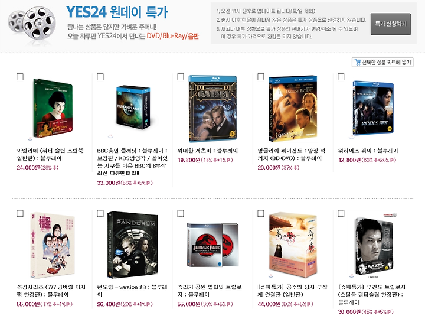Check the Pandorum Blu-ray checkbox

[x=100, y=213]
